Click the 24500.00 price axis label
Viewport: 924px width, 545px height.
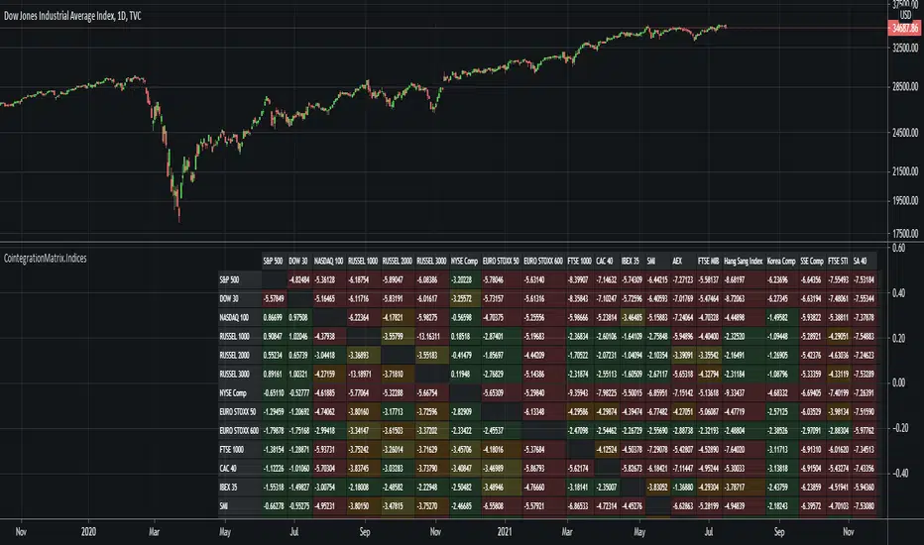pos(905,133)
